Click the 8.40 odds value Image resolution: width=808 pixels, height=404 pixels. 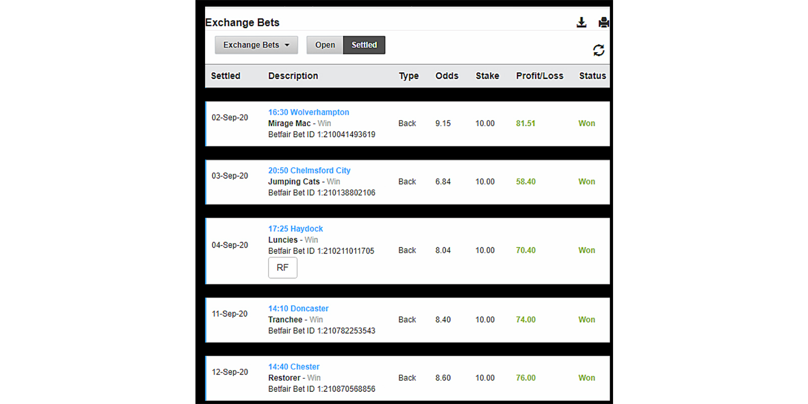coord(443,320)
